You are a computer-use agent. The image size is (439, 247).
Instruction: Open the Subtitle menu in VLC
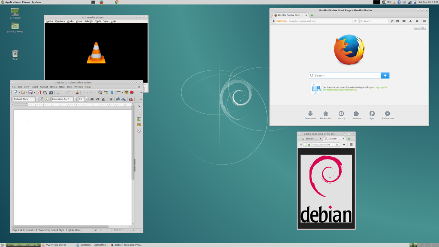88,21
